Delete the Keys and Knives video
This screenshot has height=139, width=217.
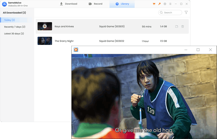[183, 26]
